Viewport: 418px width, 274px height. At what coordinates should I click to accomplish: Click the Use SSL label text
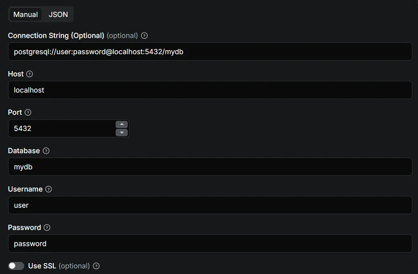pyautogui.click(x=42, y=266)
